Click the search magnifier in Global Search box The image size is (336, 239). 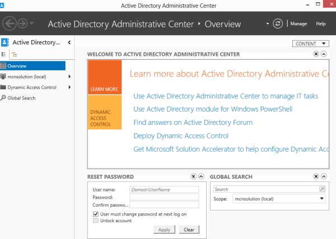(322, 189)
